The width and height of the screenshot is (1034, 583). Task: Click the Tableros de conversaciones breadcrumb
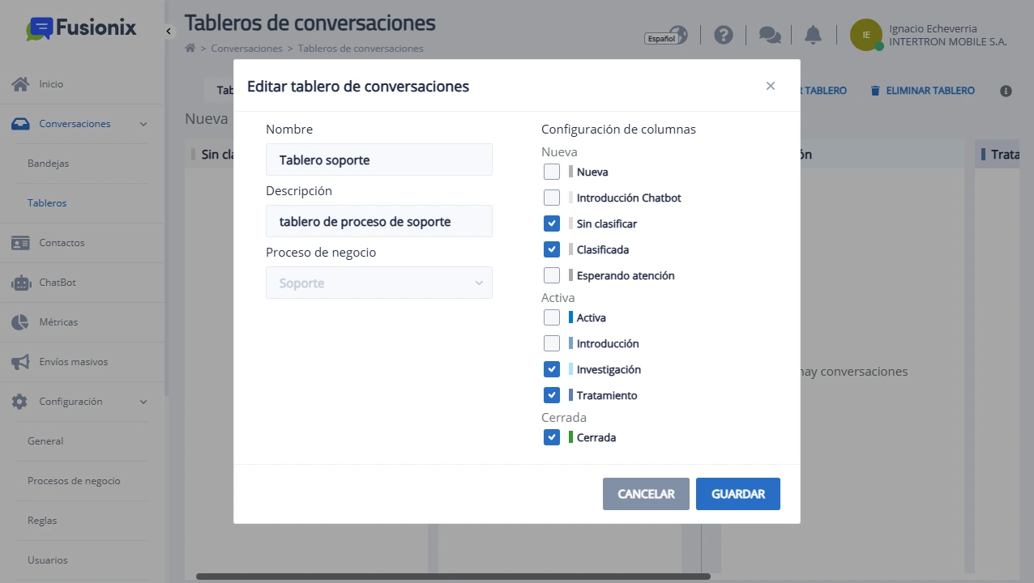[x=361, y=49]
